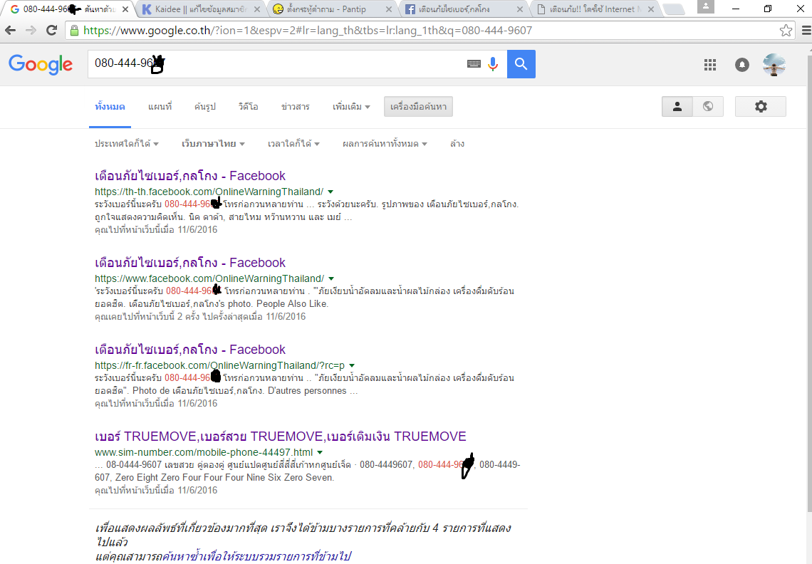
Task: Expand arrow next to th-th.facebook.com URL
Action: pyautogui.click(x=330, y=192)
